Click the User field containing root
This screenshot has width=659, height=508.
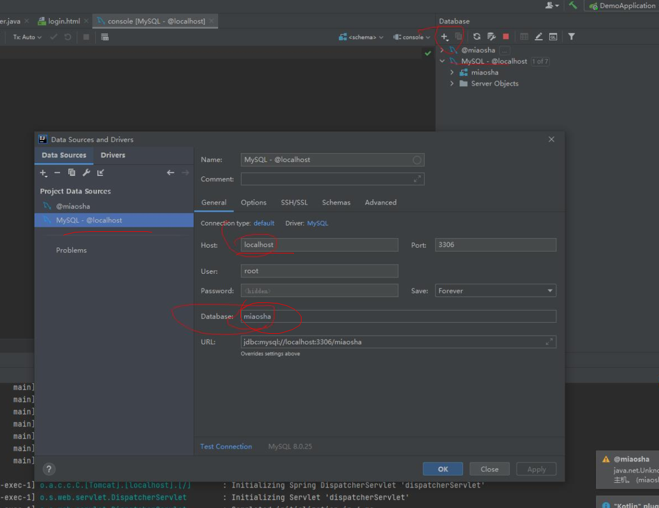point(320,271)
